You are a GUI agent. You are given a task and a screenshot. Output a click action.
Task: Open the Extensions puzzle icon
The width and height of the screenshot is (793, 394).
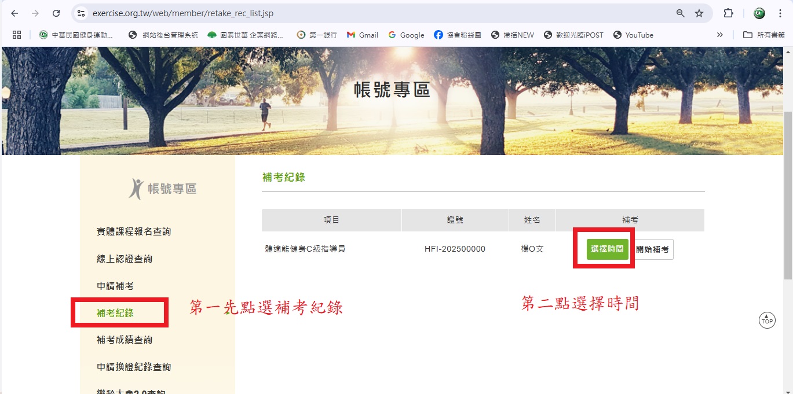click(729, 13)
